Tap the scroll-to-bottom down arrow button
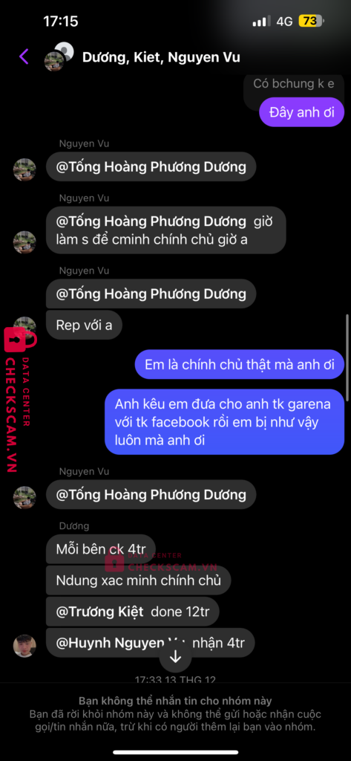This screenshot has height=761, width=351. tap(175, 657)
